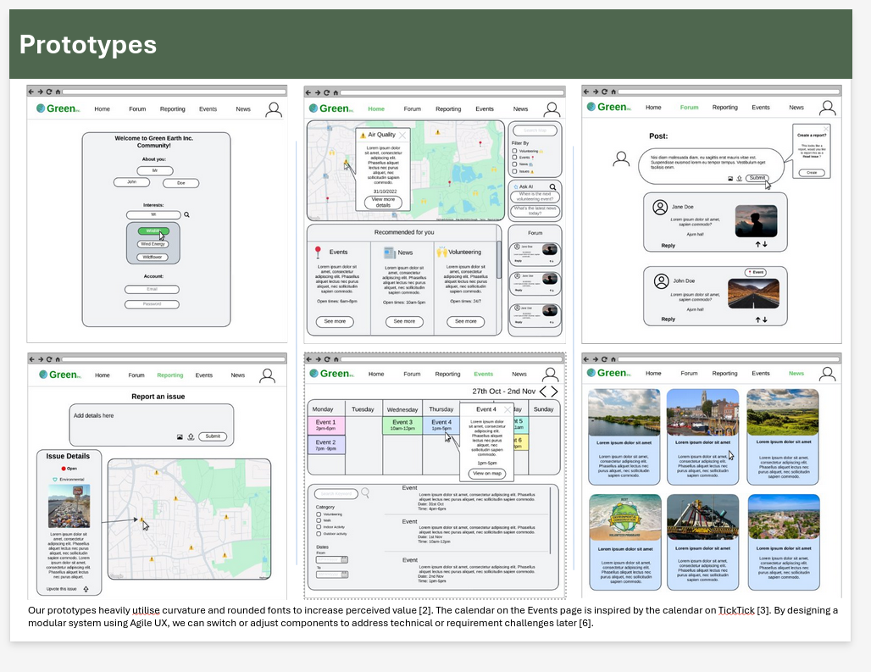Click View more details in Air Quality popup
Image resolution: width=871 pixels, height=672 pixels.
tap(382, 202)
